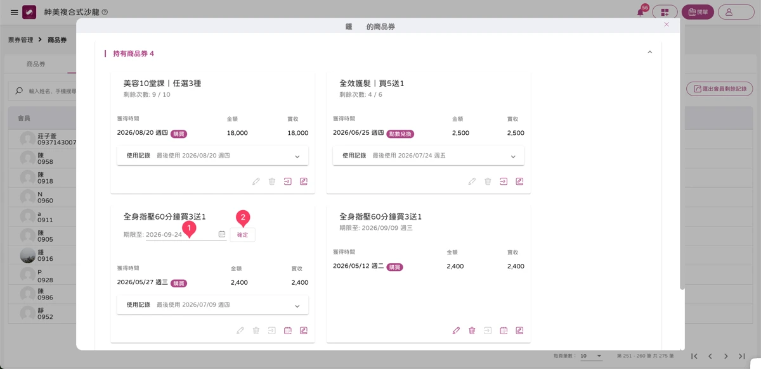Go to first page of member list

pos(694,356)
